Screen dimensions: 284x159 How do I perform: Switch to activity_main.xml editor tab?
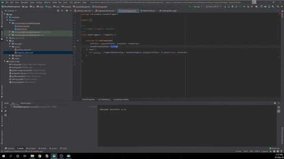(x=83, y=11)
